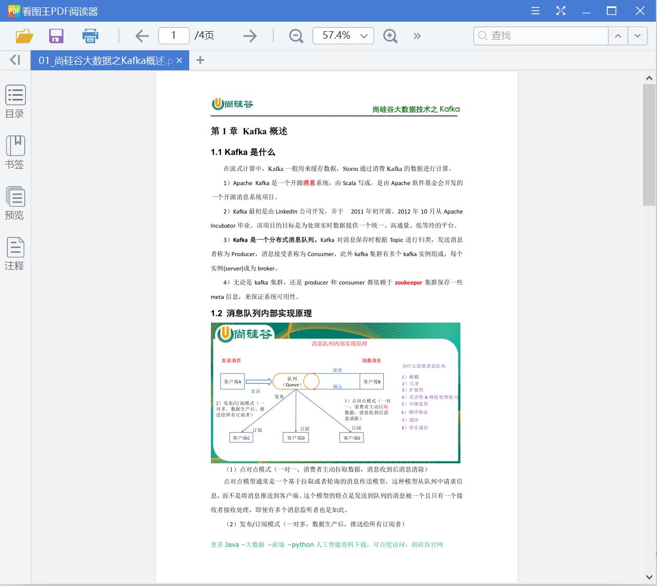Save the document with floppy disk icon
Screen dimensions: 657x586
56,36
